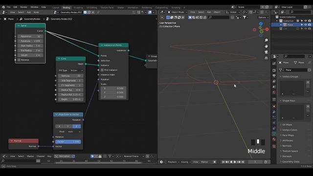Open the viewport Object menu
The width and height of the screenshot is (313, 176).
click(217, 12)
